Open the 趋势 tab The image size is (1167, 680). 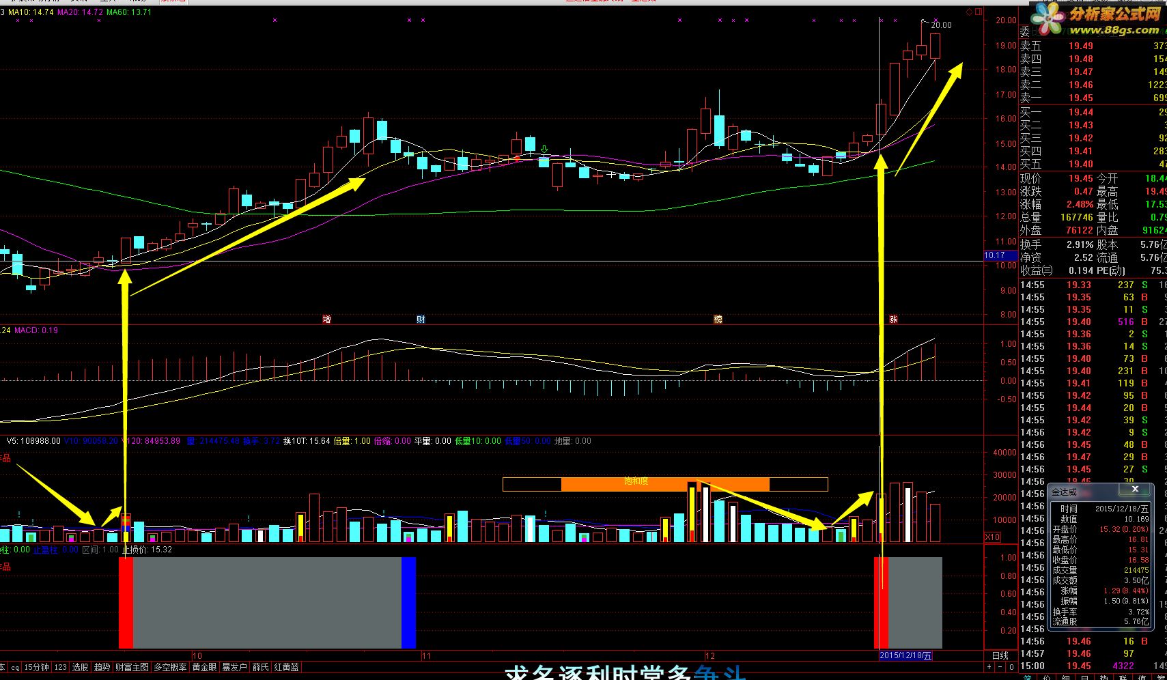(102, 667)
